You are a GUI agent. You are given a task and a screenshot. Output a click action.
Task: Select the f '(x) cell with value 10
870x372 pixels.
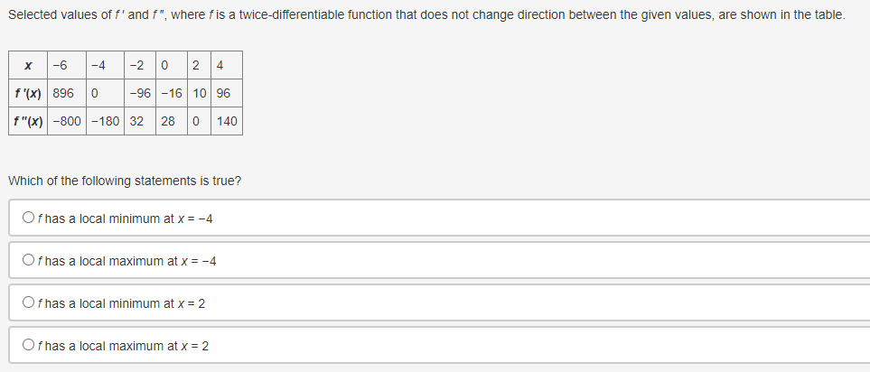(199, 93)
